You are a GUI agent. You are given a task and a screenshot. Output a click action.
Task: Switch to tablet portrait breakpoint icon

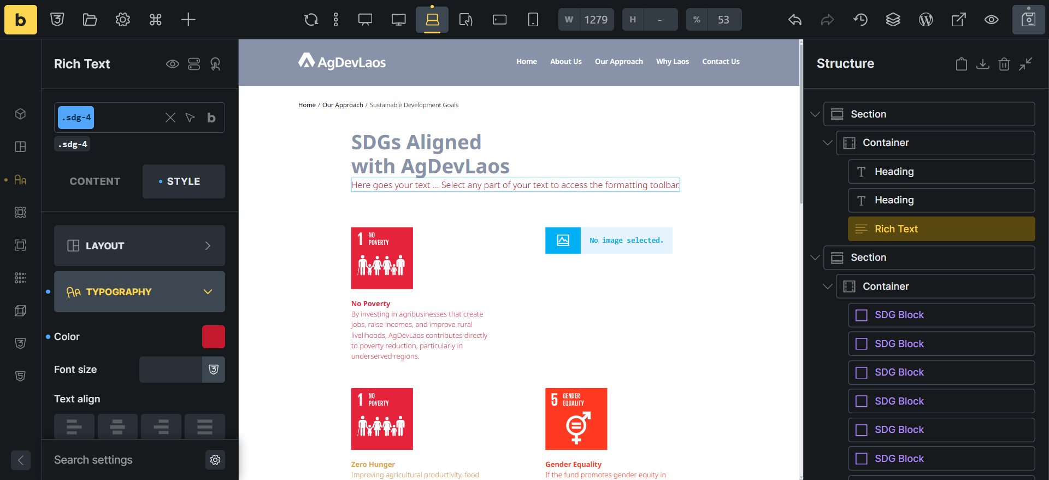[x=466, y=20]
